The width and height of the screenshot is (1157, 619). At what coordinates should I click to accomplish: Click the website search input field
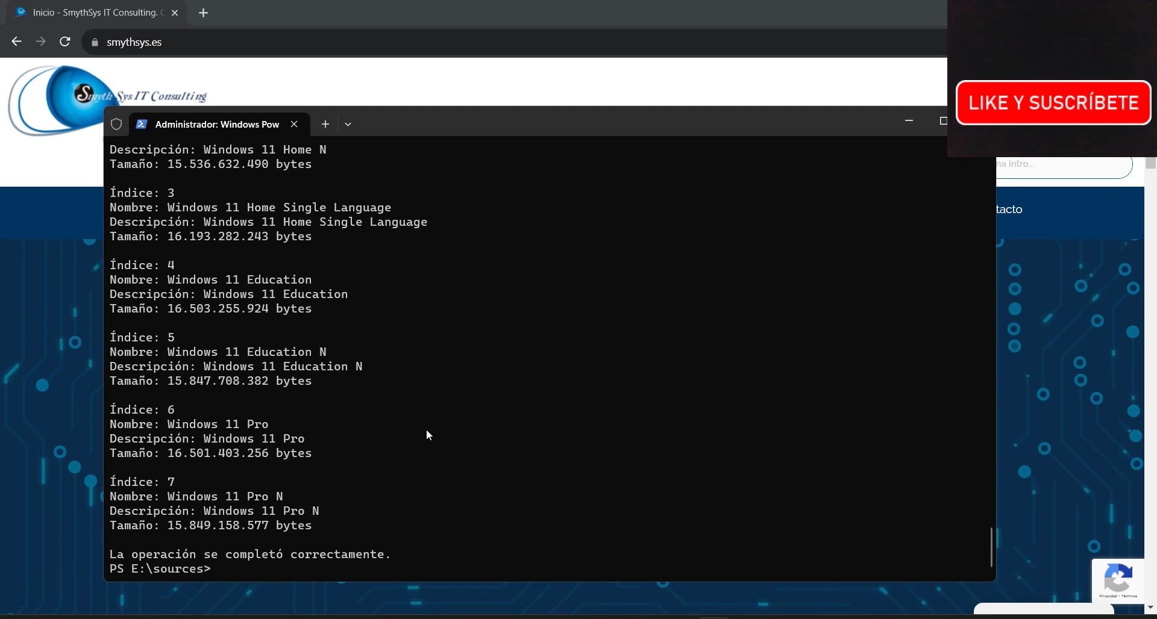click(x=1064, y=164)
